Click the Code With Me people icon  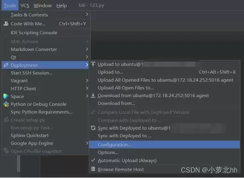click(6, 24)
